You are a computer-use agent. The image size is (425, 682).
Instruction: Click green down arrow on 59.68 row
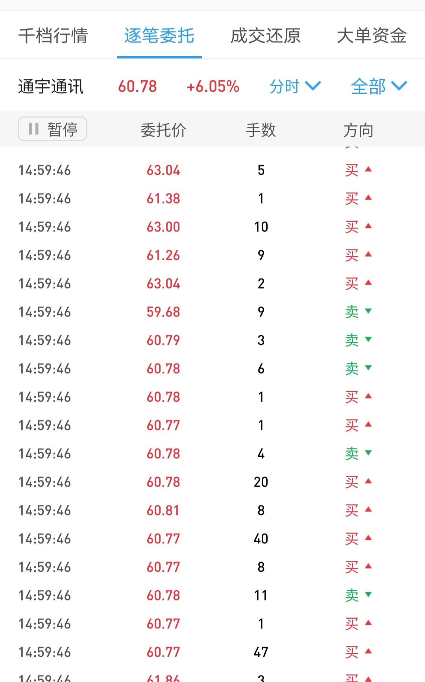[x=368, y=311]
